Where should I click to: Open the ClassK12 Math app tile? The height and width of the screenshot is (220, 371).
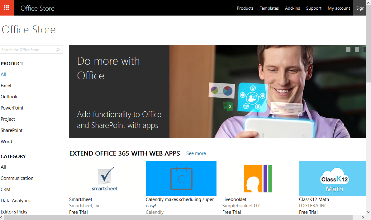[332, 178]
